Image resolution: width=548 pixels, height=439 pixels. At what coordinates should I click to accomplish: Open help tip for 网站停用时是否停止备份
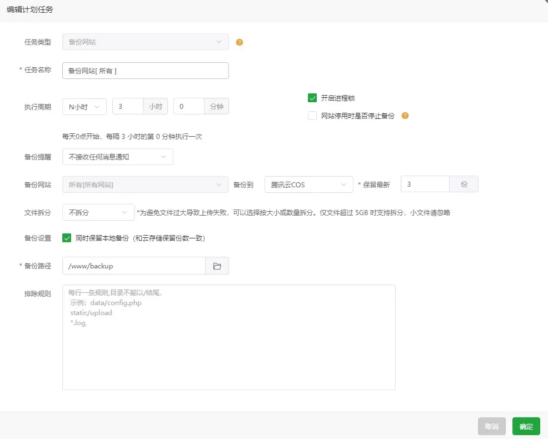405,116
